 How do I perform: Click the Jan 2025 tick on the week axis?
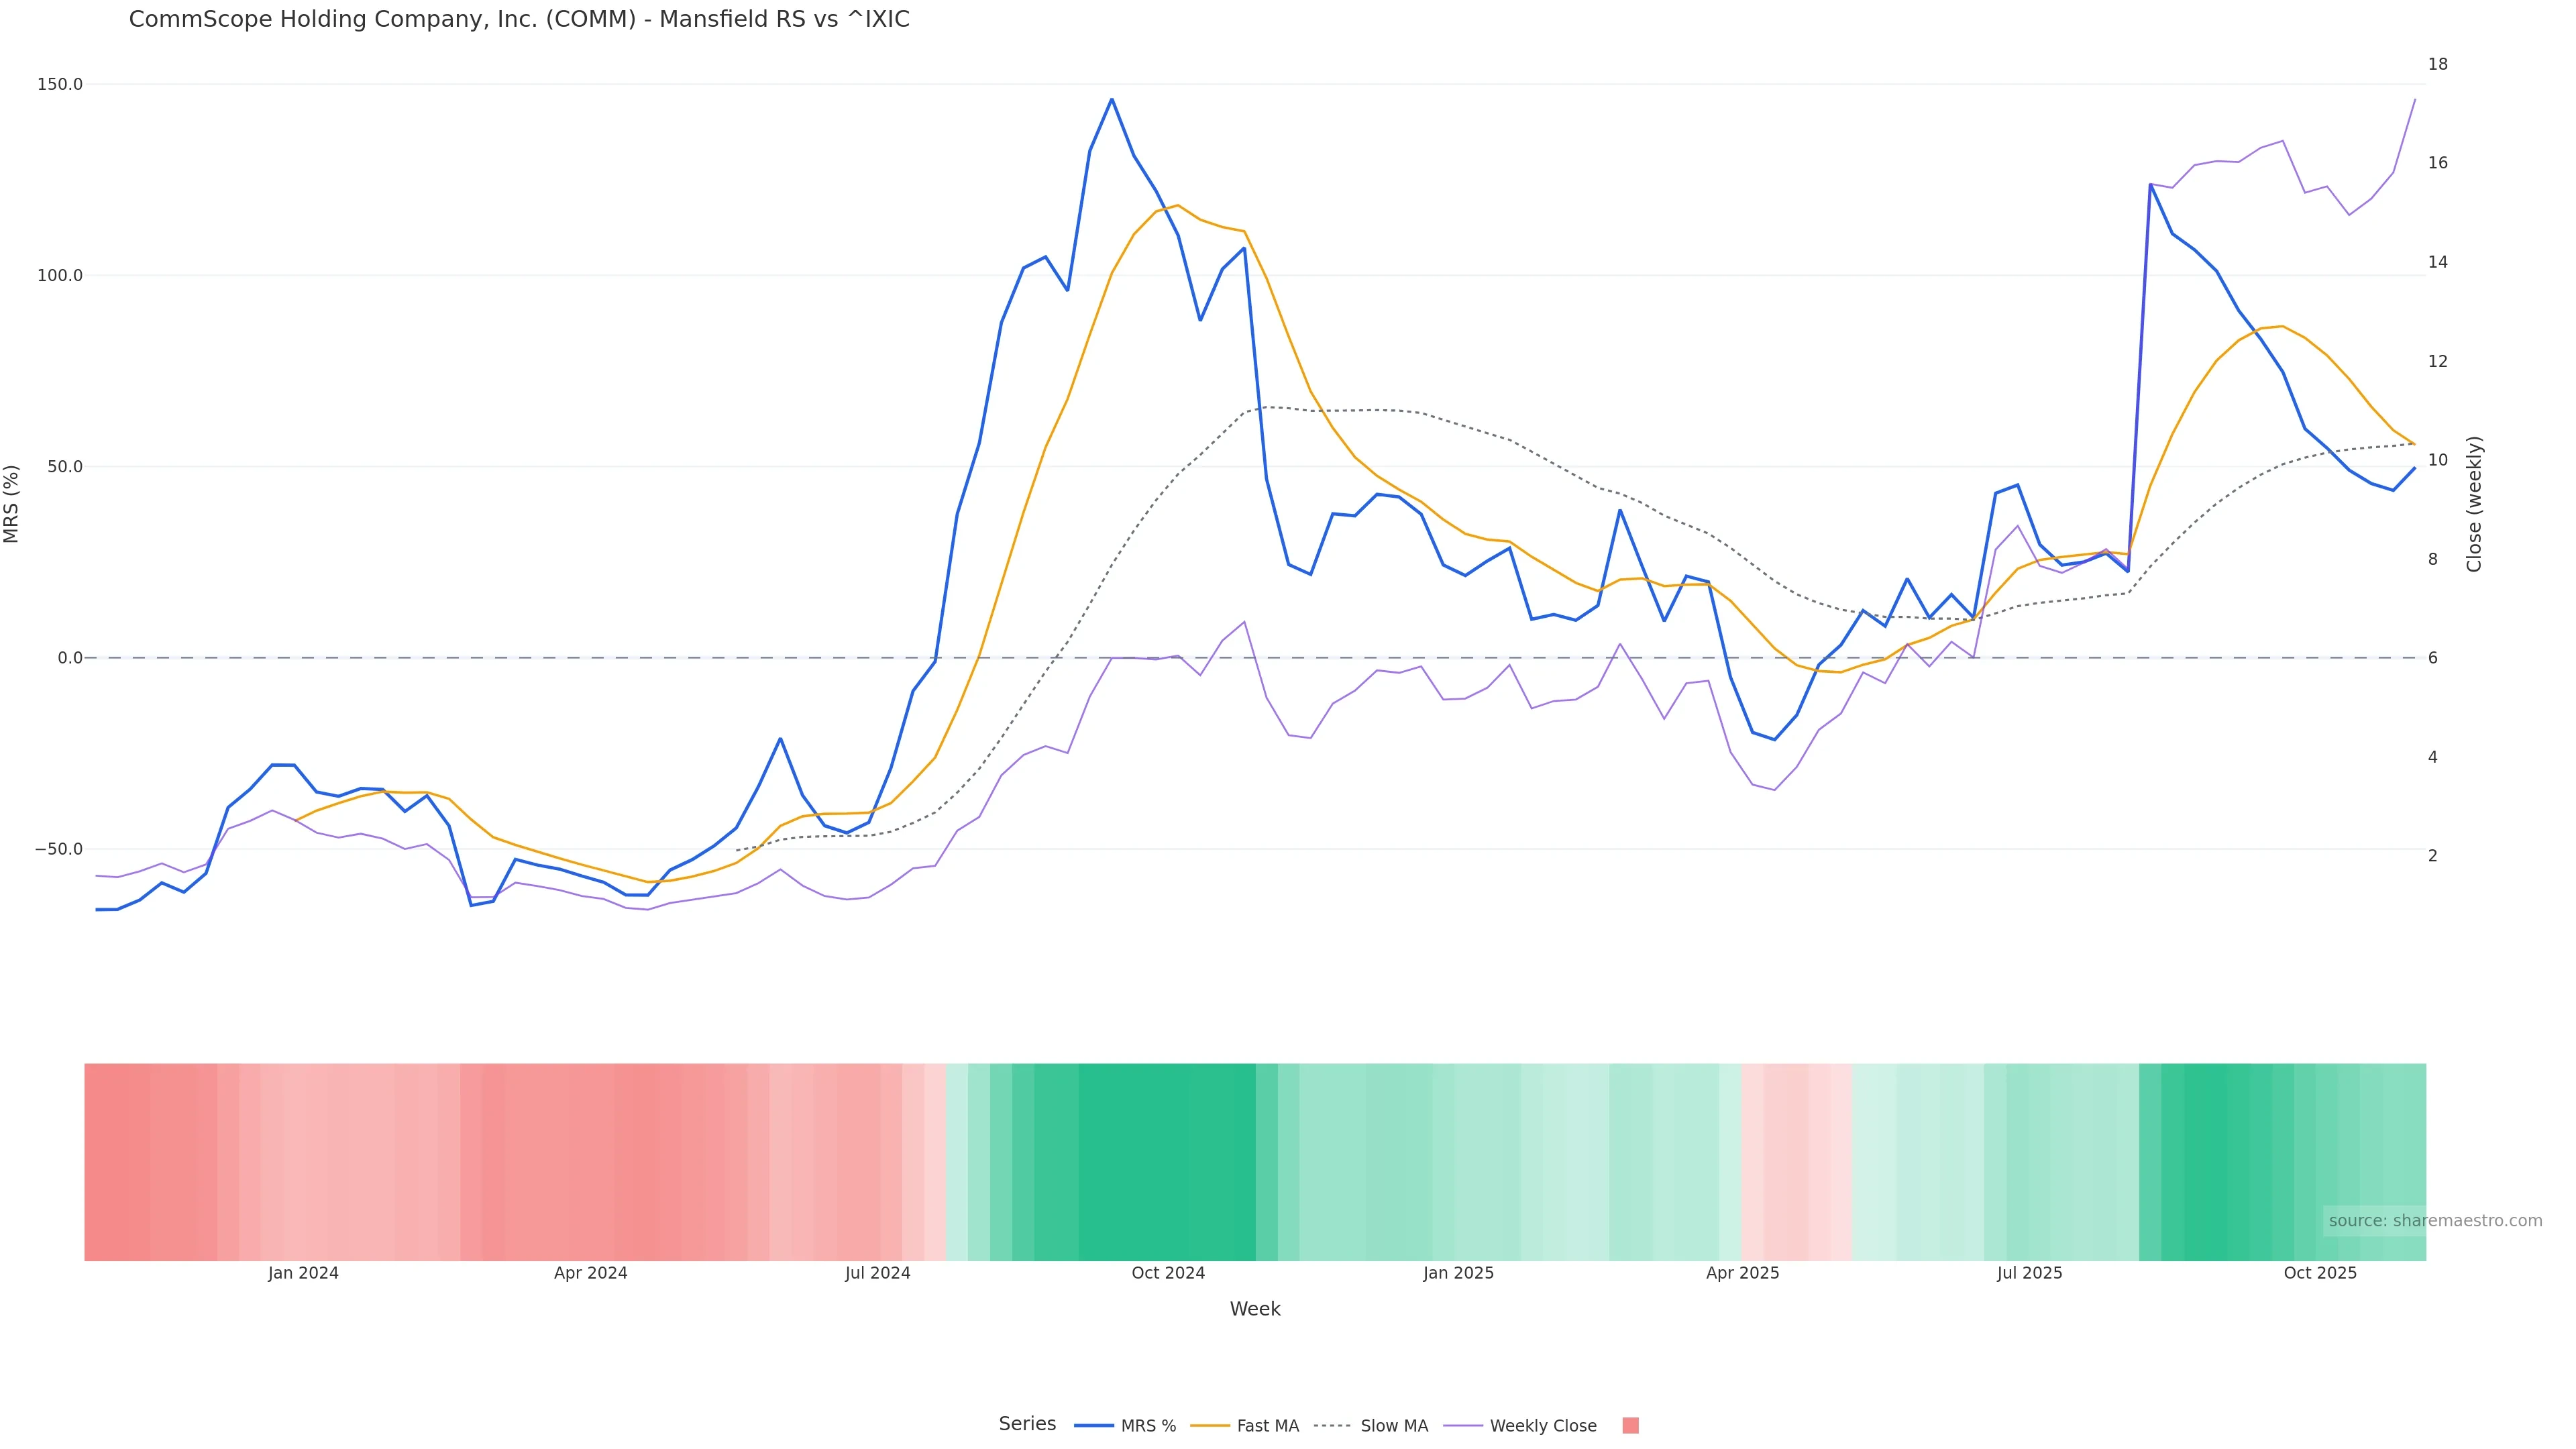tap(1458, 1273)
